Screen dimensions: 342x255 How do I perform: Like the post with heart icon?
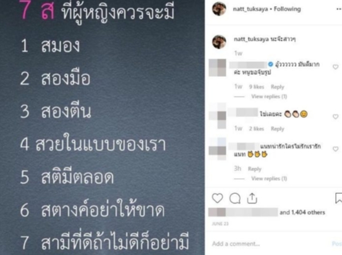point(218,198)
